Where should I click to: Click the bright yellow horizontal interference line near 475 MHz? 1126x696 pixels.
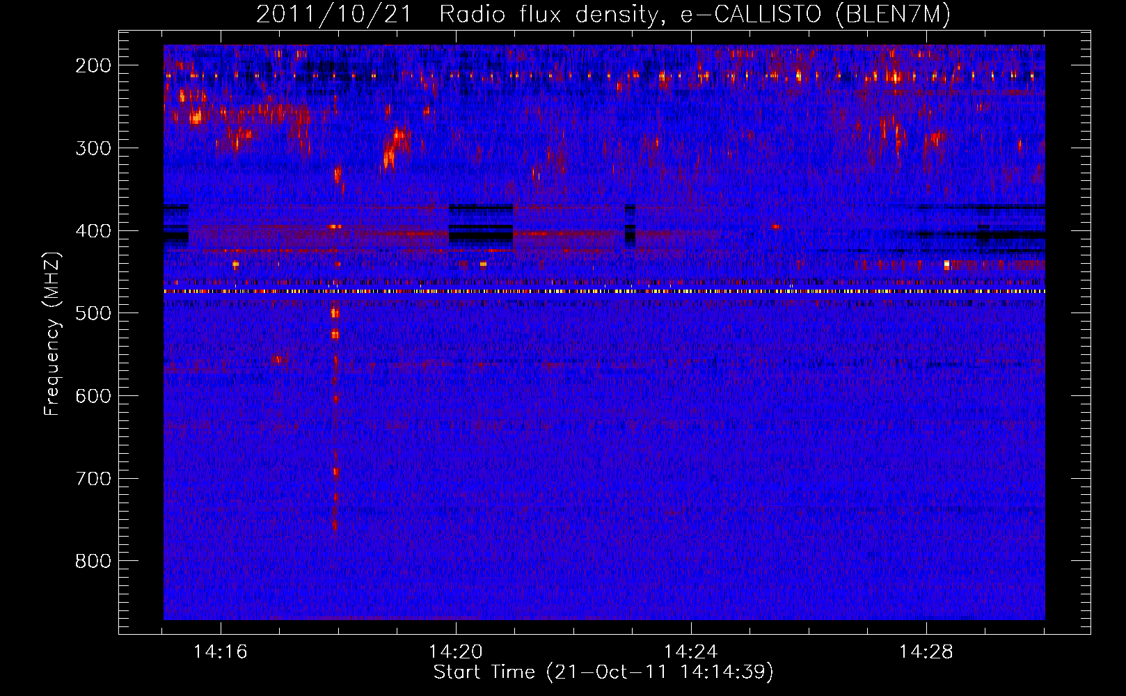(604, 292)
